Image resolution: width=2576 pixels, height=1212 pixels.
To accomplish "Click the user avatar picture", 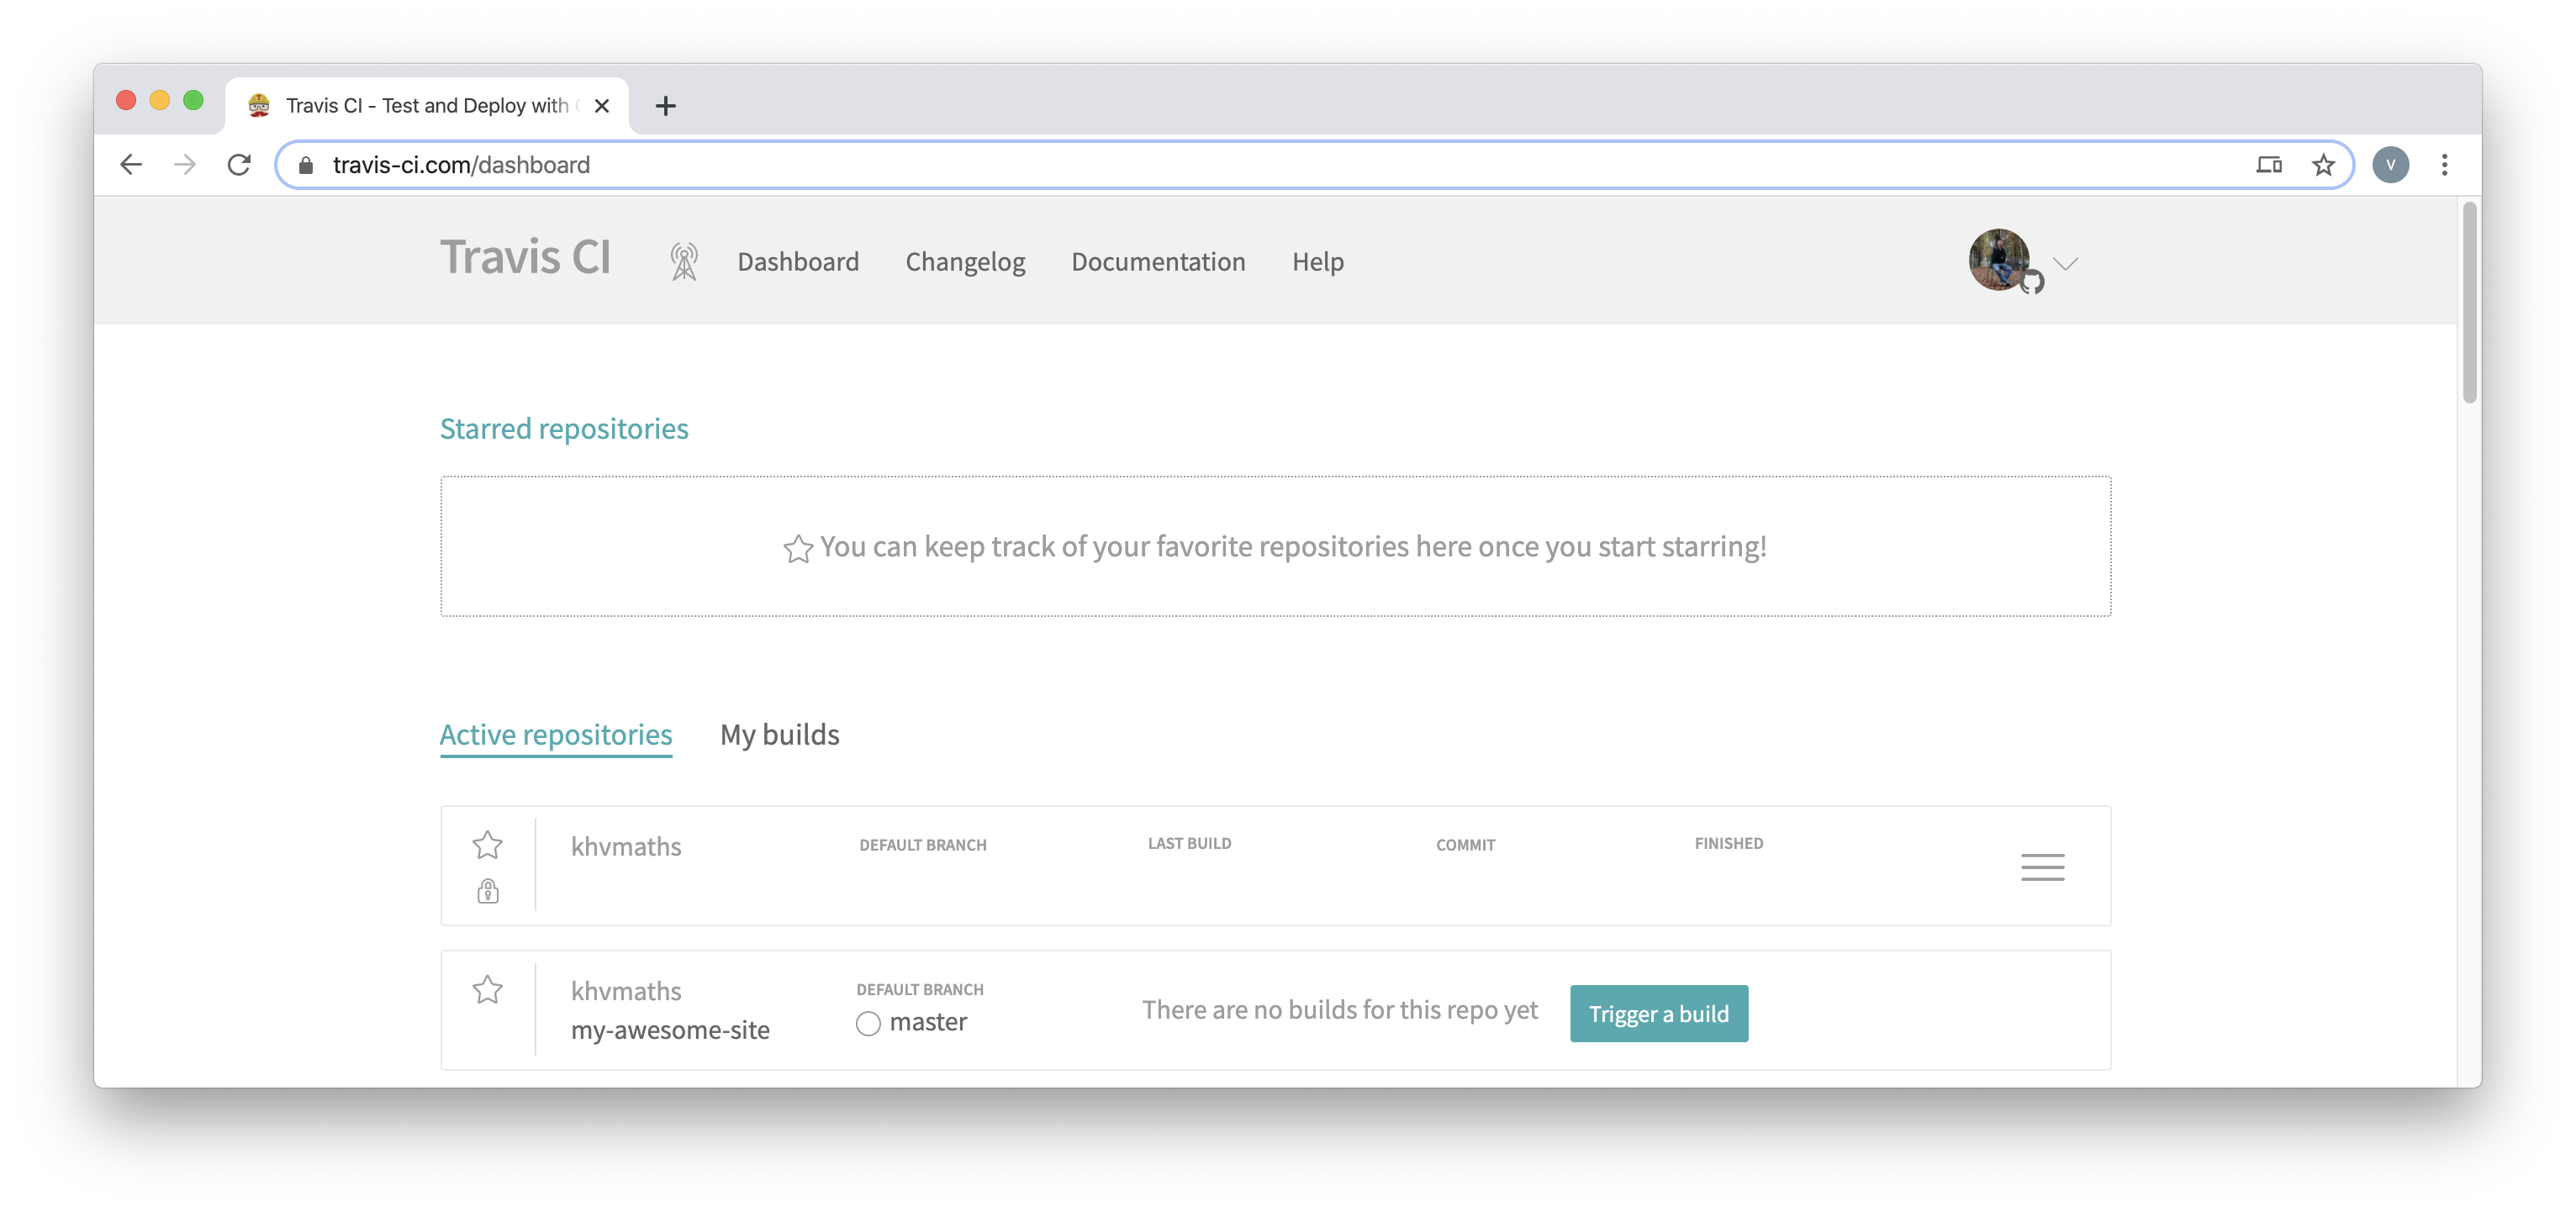I will click(x=1999, y=260).
